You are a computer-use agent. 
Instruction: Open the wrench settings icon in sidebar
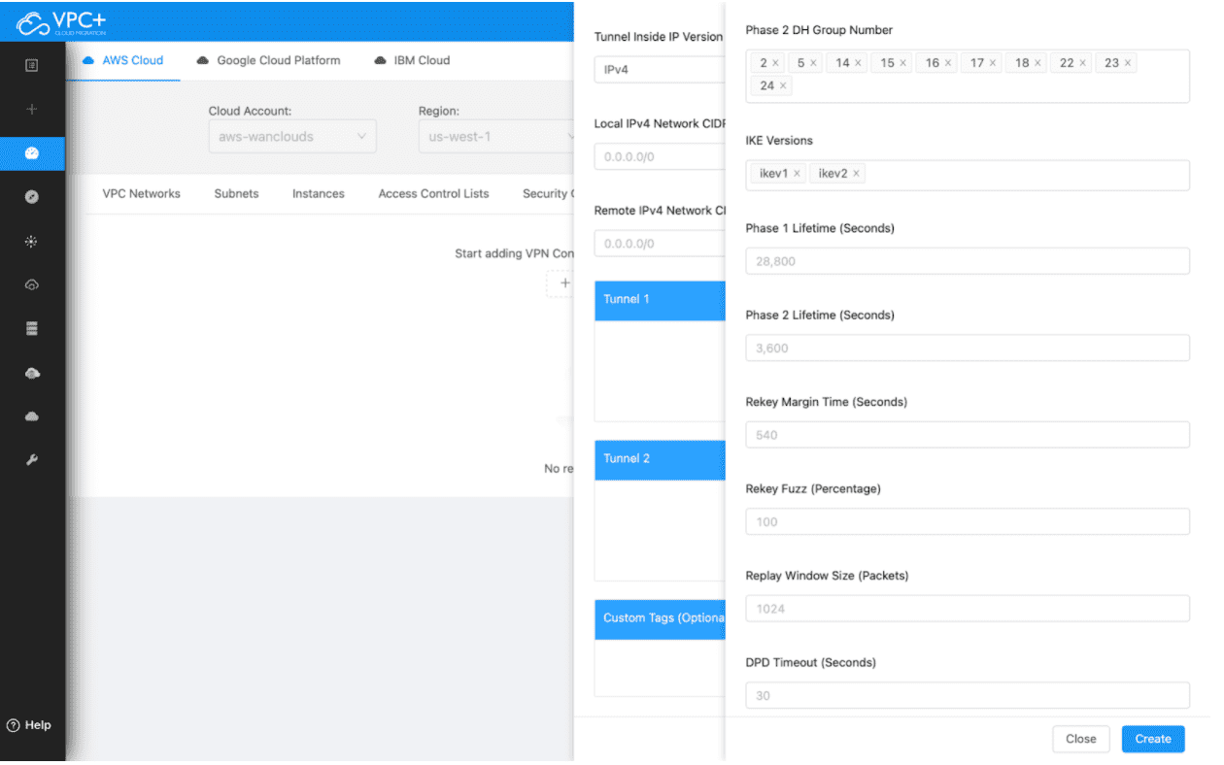click(x=32, y=460)
